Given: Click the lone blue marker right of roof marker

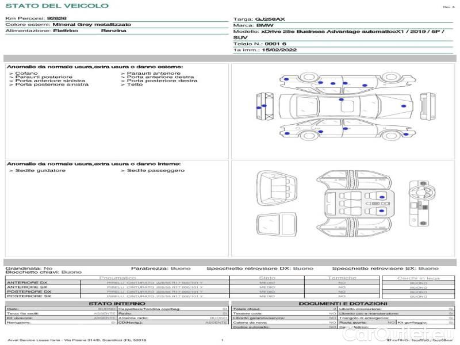Looking at the screenshot, I should 404,107.
